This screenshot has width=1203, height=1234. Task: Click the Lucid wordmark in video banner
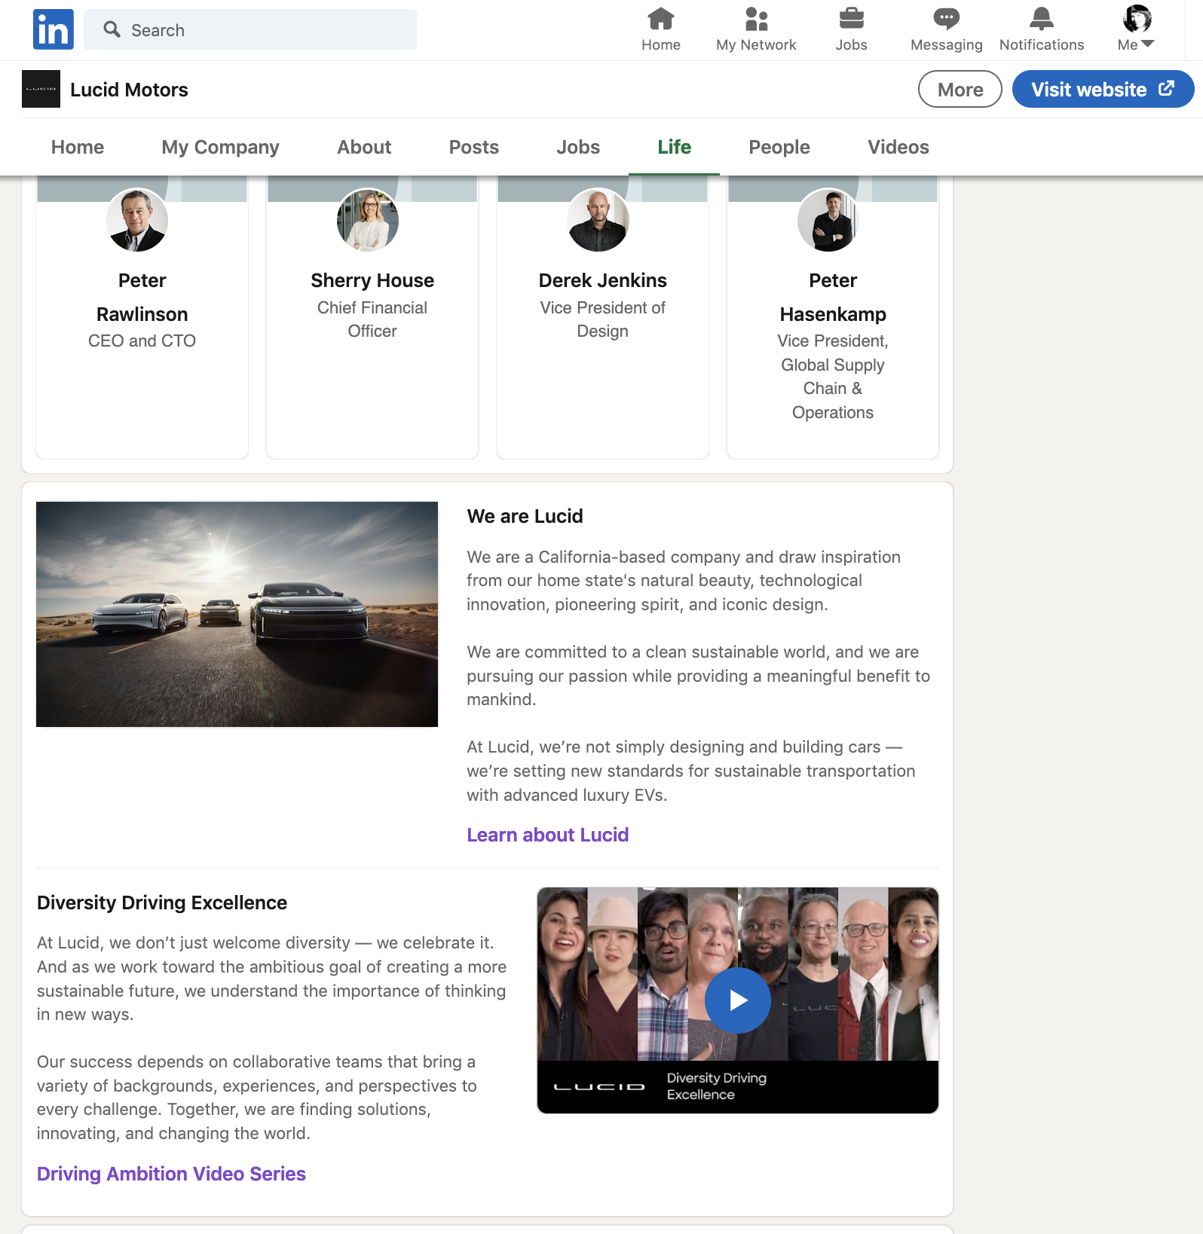[599, 1087]
